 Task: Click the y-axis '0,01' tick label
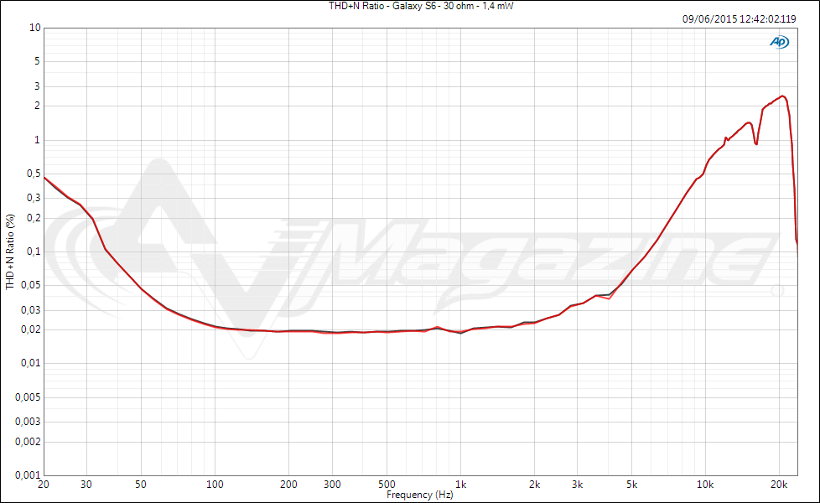tap(31, 363)
